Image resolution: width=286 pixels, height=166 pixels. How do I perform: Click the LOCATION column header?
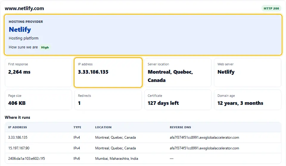pyautogui.click(x=103, y=127)
